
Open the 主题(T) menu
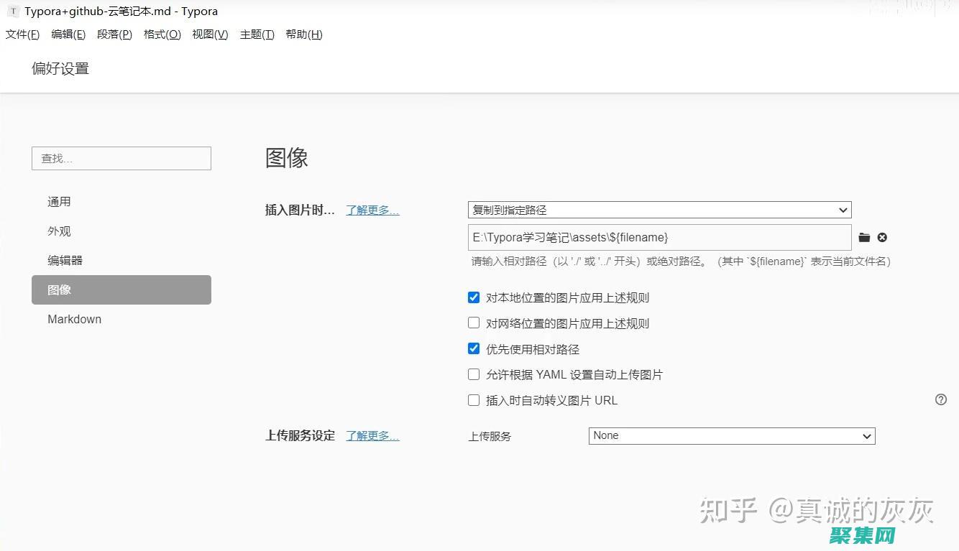pyautogui.click(x=257, y=34)
